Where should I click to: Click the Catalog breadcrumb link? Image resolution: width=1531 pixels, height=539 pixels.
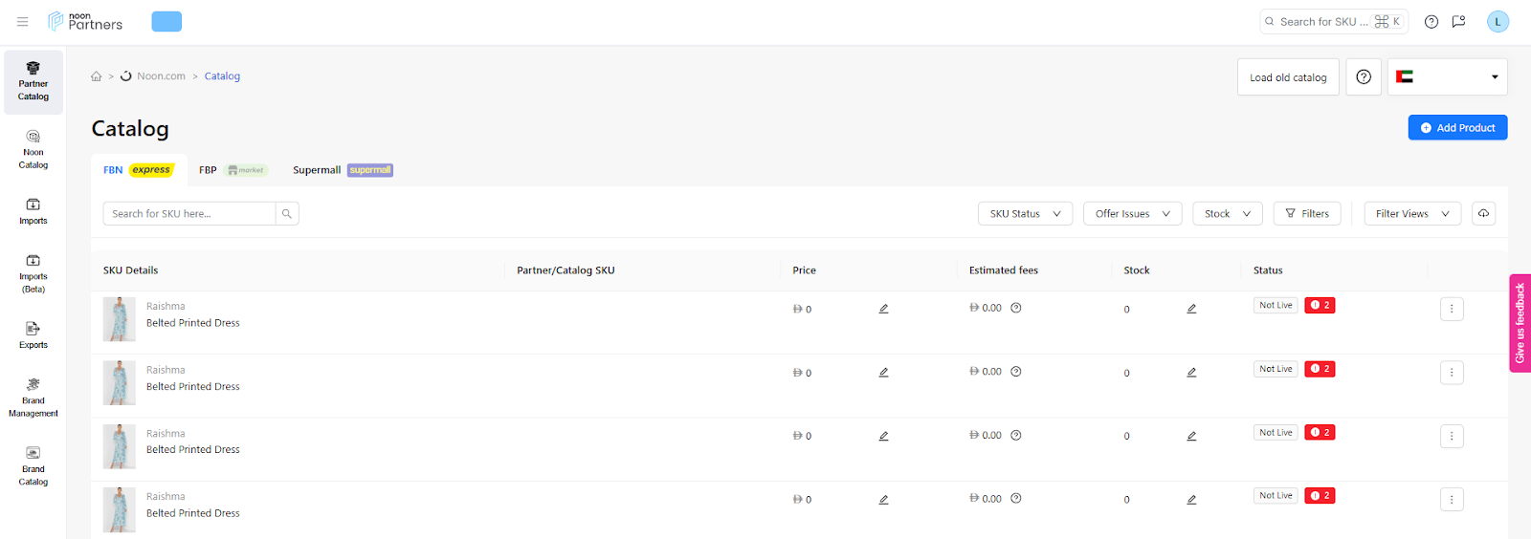point(222,76)
